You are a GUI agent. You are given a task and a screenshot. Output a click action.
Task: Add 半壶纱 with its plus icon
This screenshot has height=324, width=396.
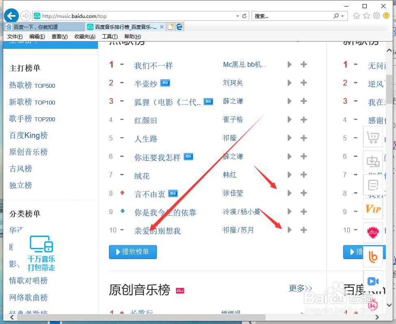[304, 83]
